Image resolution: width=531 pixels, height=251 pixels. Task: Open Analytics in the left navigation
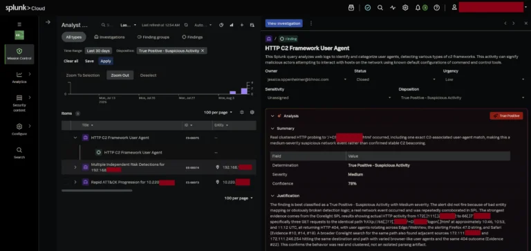click(19, 77)
